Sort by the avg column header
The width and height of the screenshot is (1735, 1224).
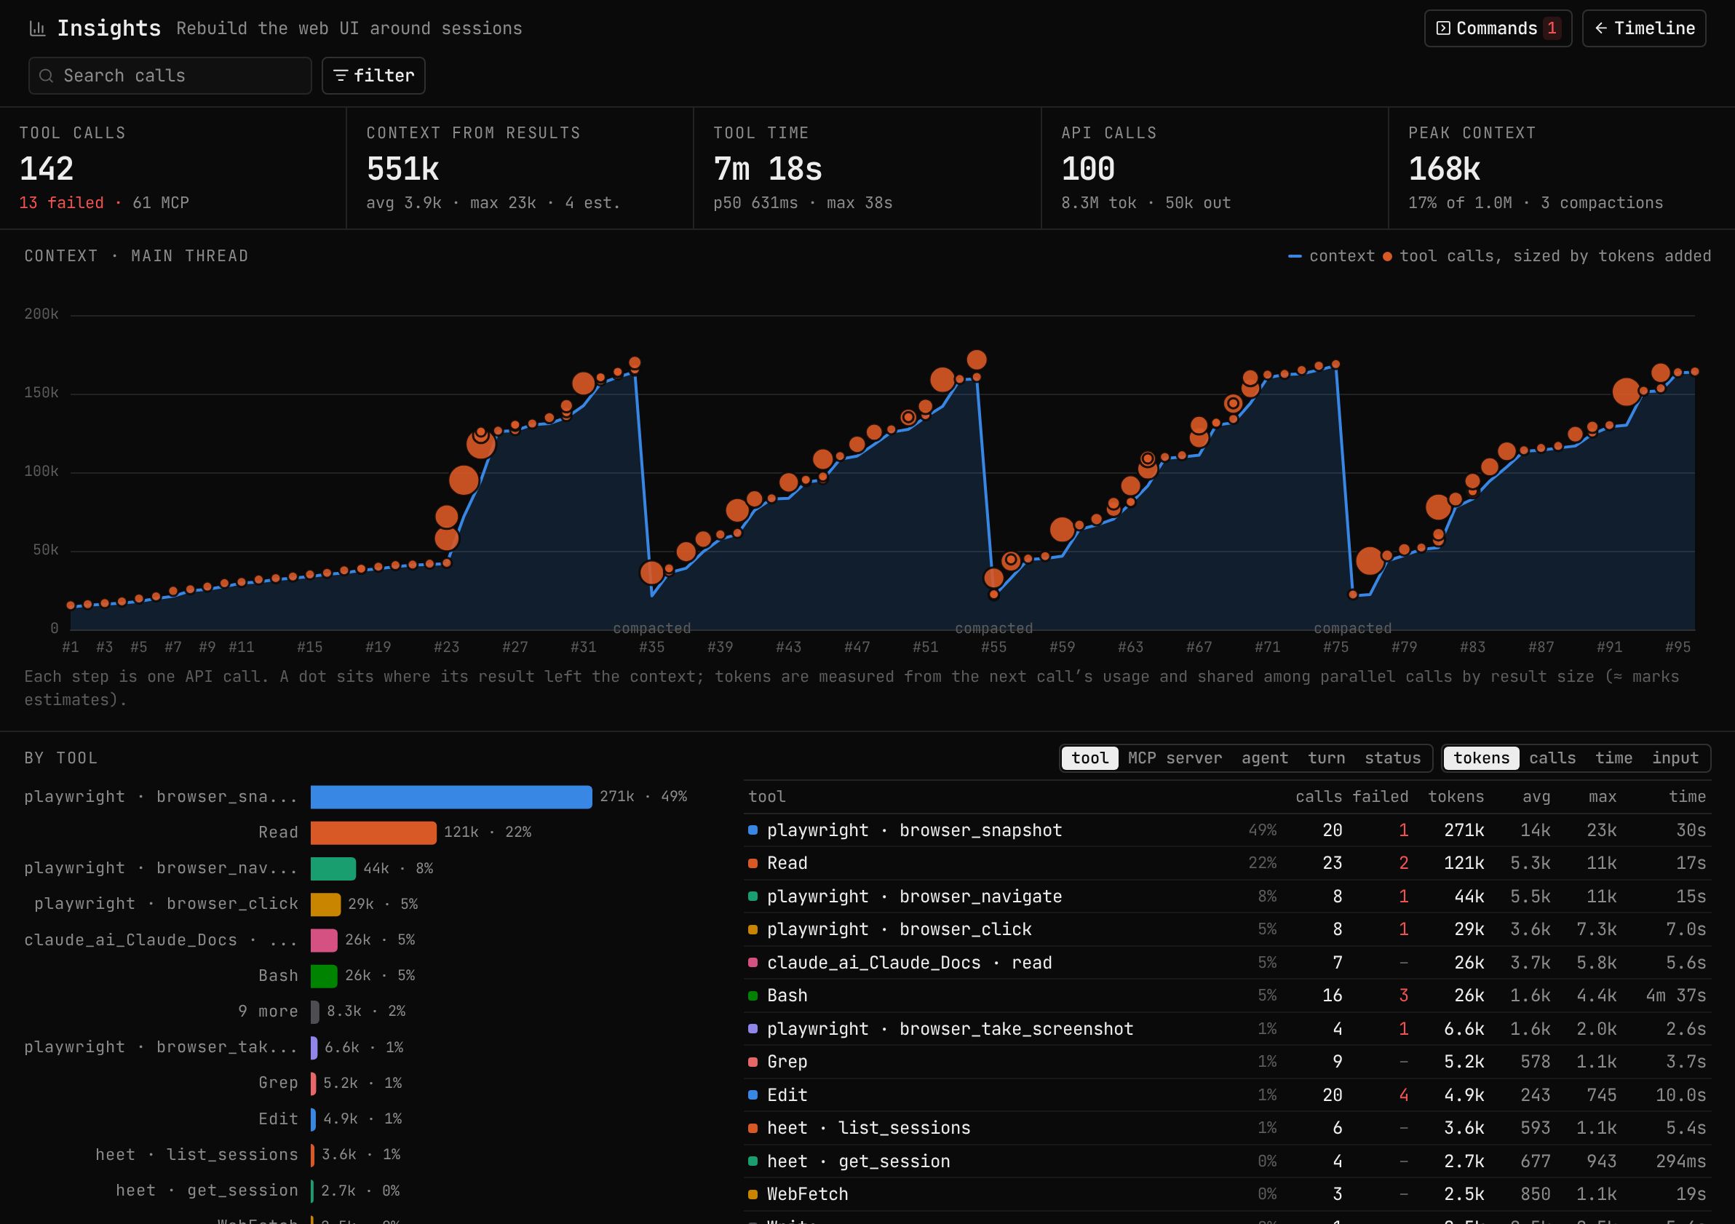tap(1536, 796)
